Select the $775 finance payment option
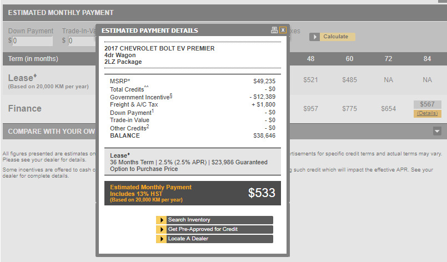Image resolution: width=447 pixels, height=262 pixels. point(349,109)
